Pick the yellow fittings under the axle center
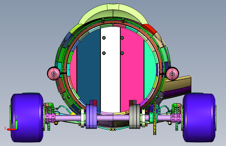226x146 pixels. 113,129
